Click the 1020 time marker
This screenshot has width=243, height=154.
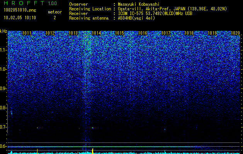pos(236,33)
